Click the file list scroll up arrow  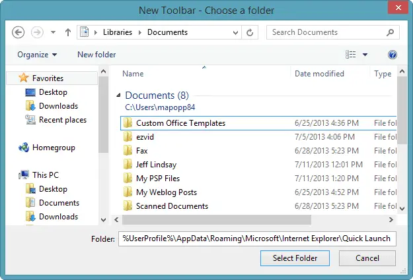(402, 71)
